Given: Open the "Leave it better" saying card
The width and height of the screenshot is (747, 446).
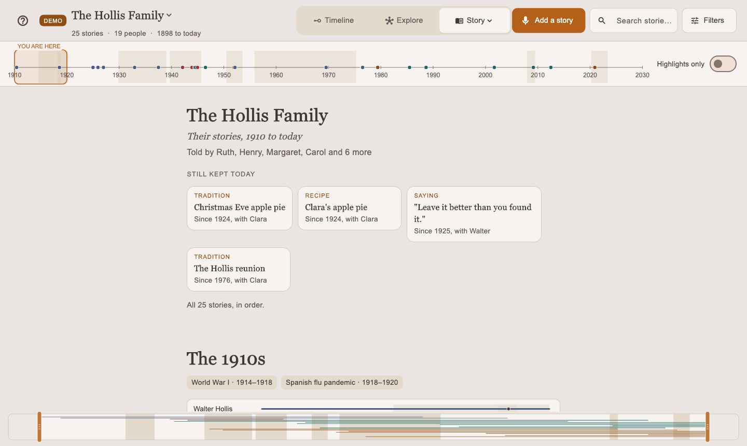Looking at the screenshot, I should [474, 214].
